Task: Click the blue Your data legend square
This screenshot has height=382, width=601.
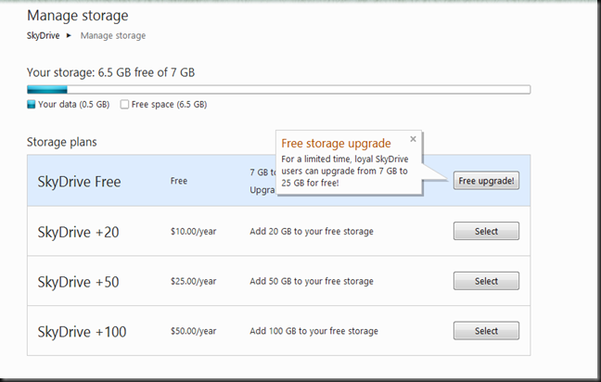Action: [32, 105]
